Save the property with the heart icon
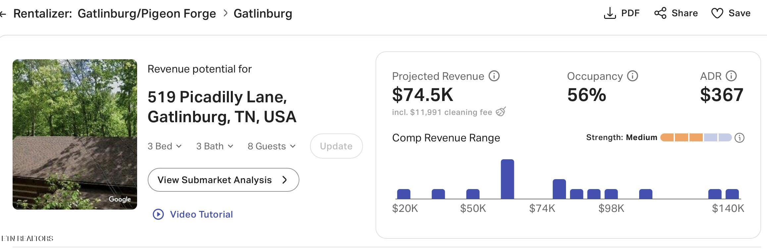This screenshot has width=767, height=250. tap(717, 13)
